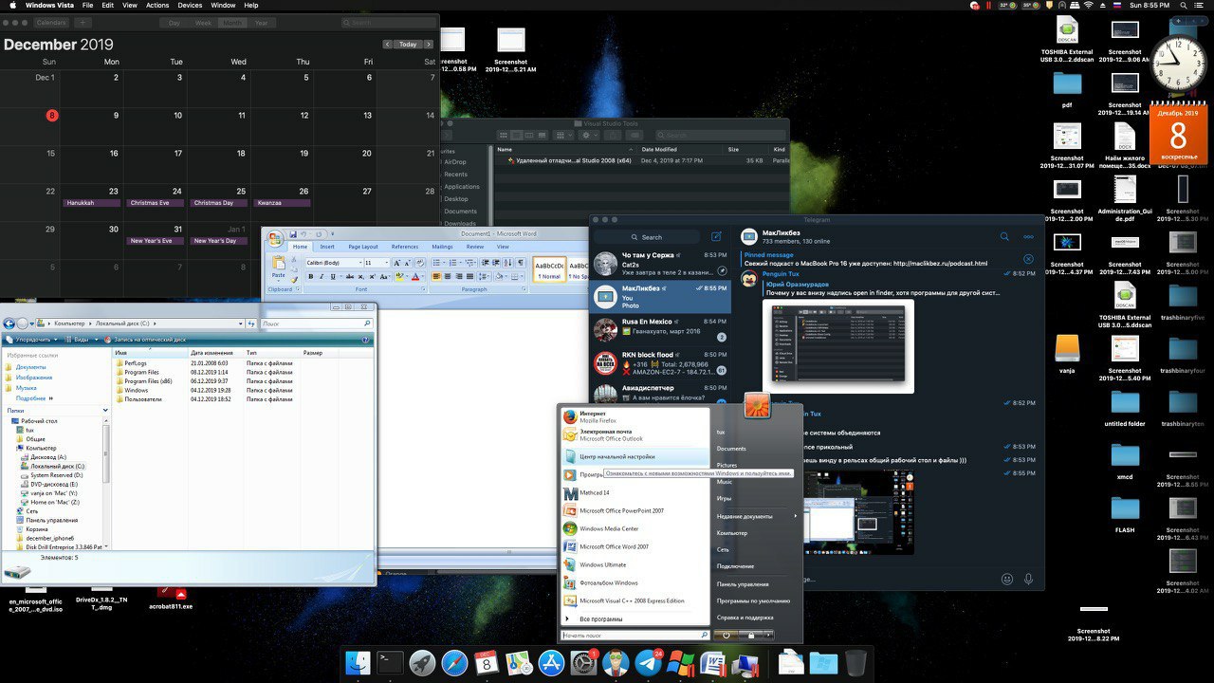The image size is (1214, 683).
Task: Click the Explorer back arrow button
Action: (9, 323)
